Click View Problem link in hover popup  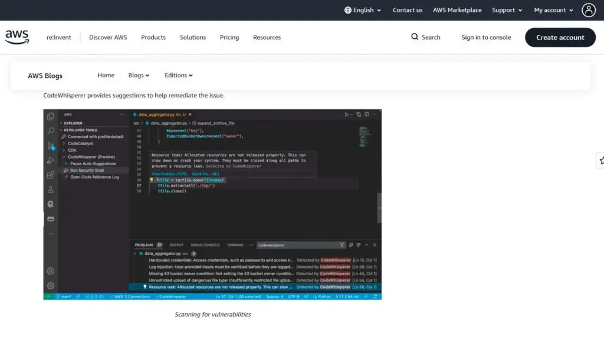click(169, 174)
